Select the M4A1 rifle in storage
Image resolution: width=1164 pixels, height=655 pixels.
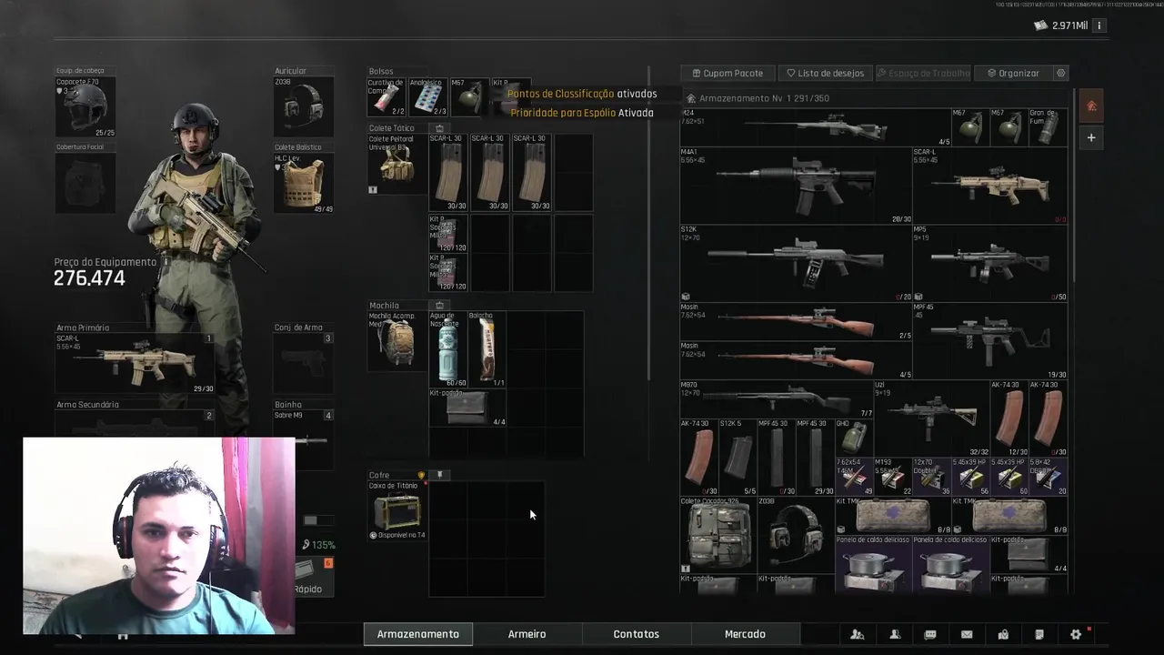tap(796, 186)
